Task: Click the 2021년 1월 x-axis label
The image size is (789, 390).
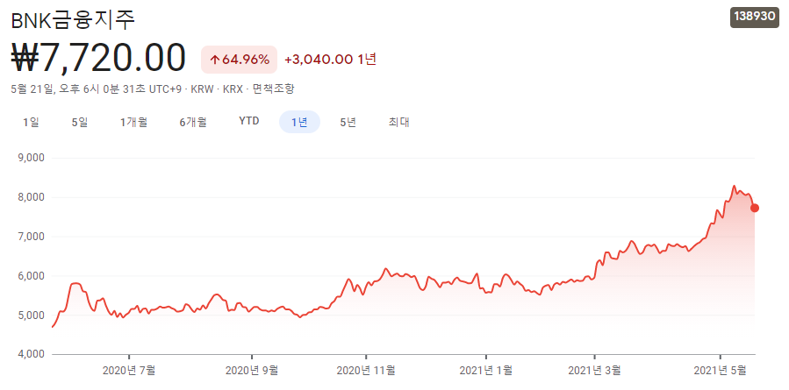Action: tap(486, 371)
